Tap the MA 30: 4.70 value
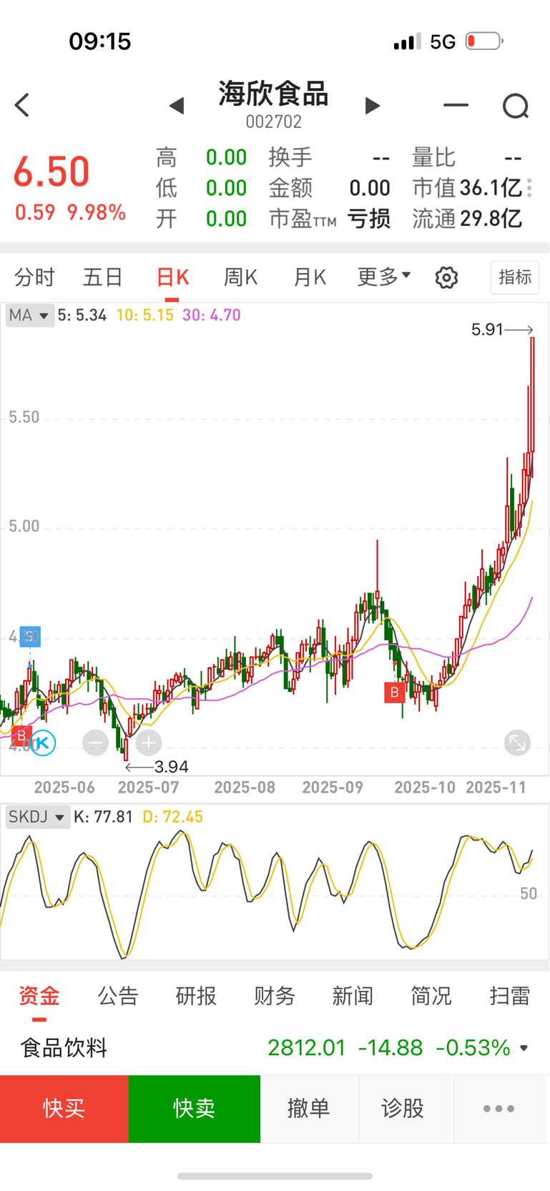Screen dimensions: 550x1191 [212, 315]
